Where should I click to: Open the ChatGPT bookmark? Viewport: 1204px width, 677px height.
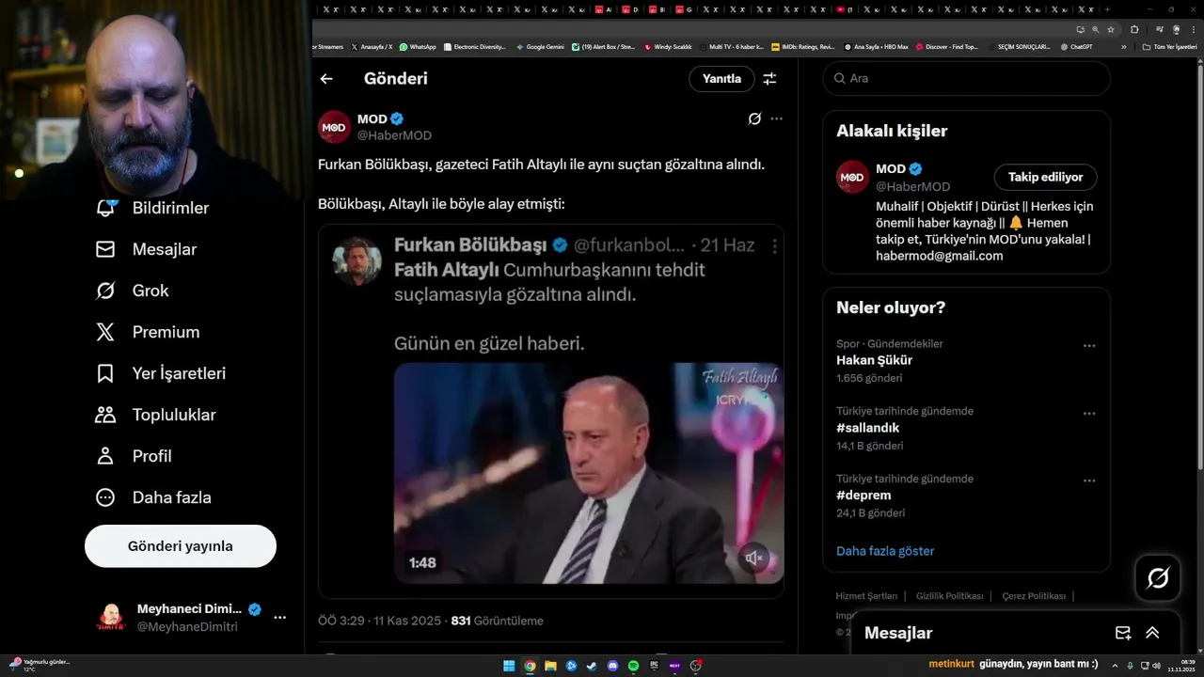[1076, 46]
